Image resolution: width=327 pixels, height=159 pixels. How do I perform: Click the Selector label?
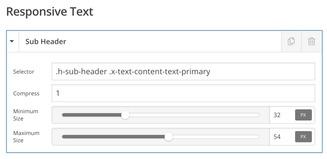click(x=24, y=72)
